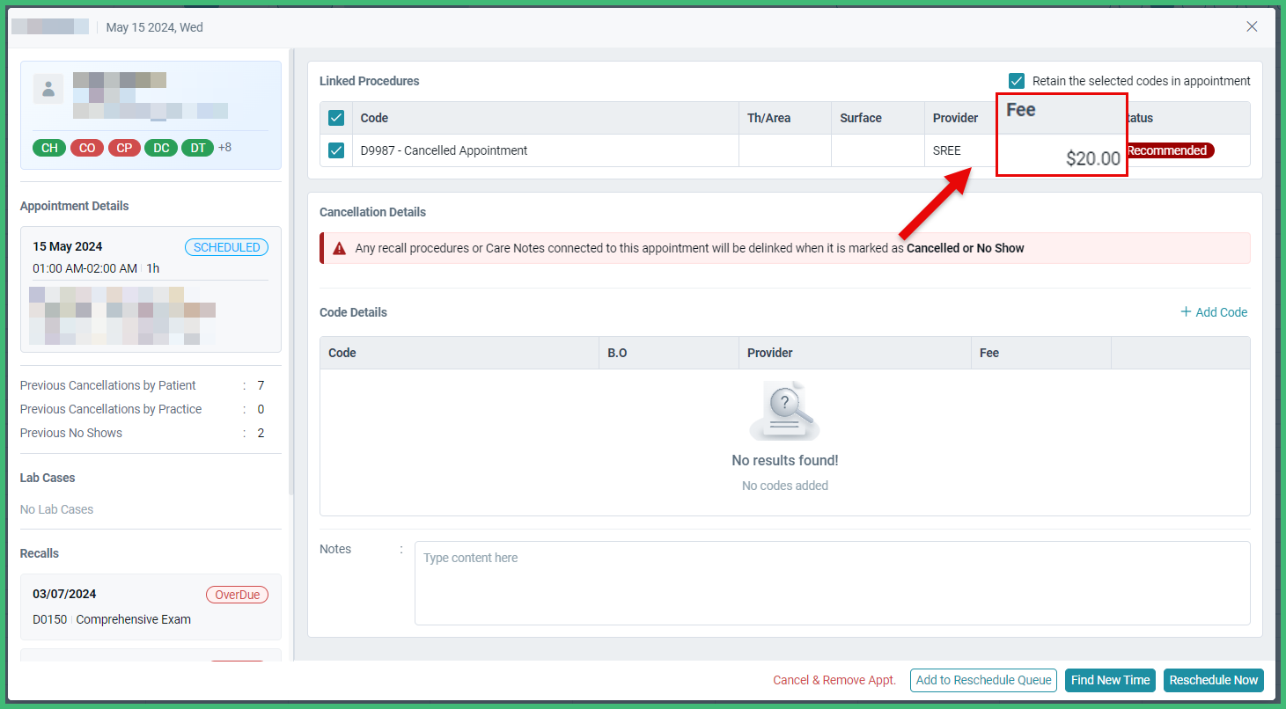Click the patient avatar placeholder icon

click(x=48, y=88)
